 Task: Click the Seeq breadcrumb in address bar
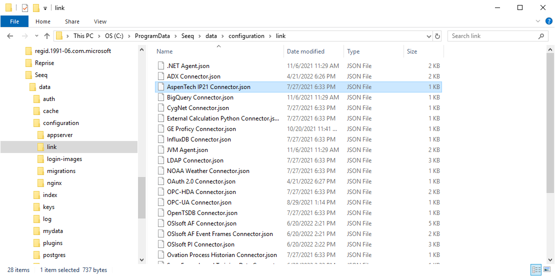pos(187,36)
